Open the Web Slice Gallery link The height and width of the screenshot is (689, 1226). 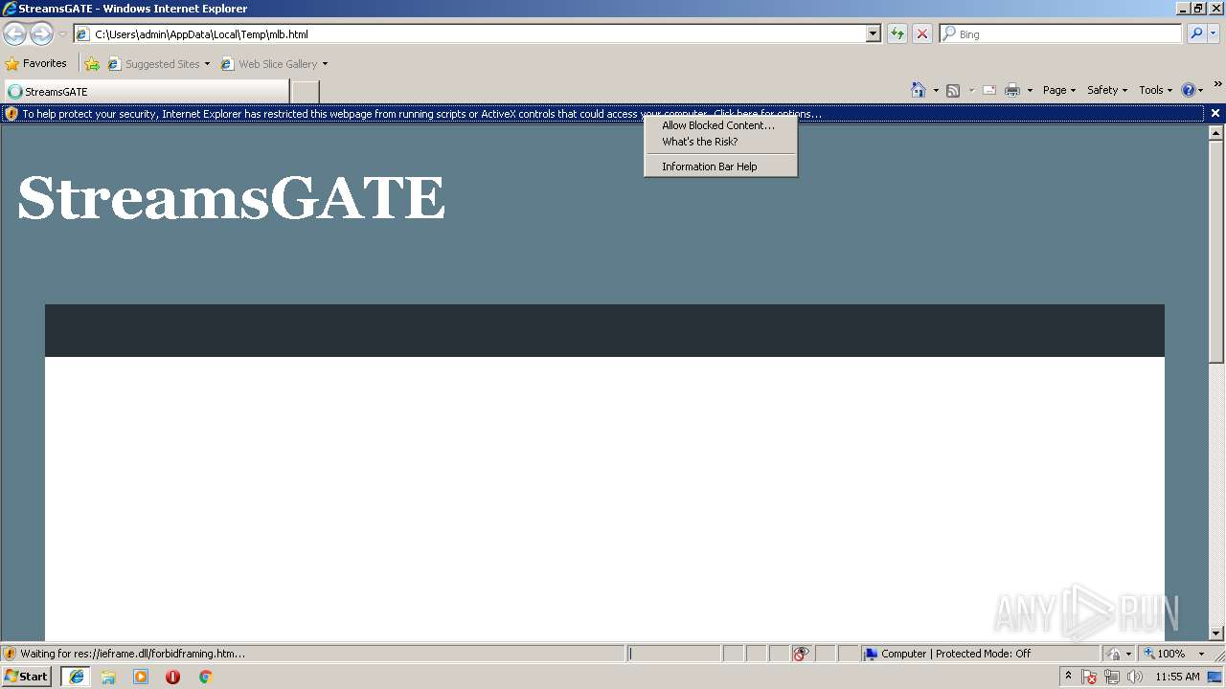click(274, 64)
